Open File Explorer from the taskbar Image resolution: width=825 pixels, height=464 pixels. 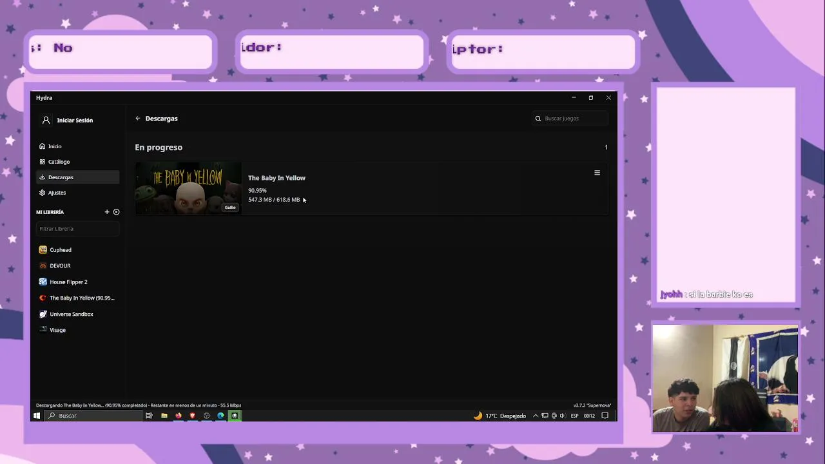(164, 416)
